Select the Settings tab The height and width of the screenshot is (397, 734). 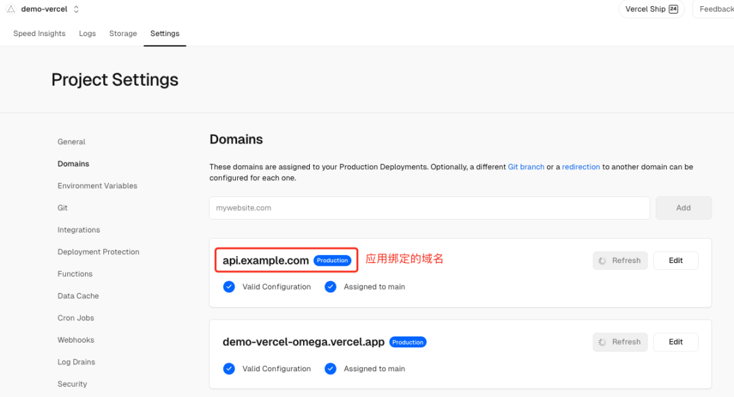pos(164,33)
